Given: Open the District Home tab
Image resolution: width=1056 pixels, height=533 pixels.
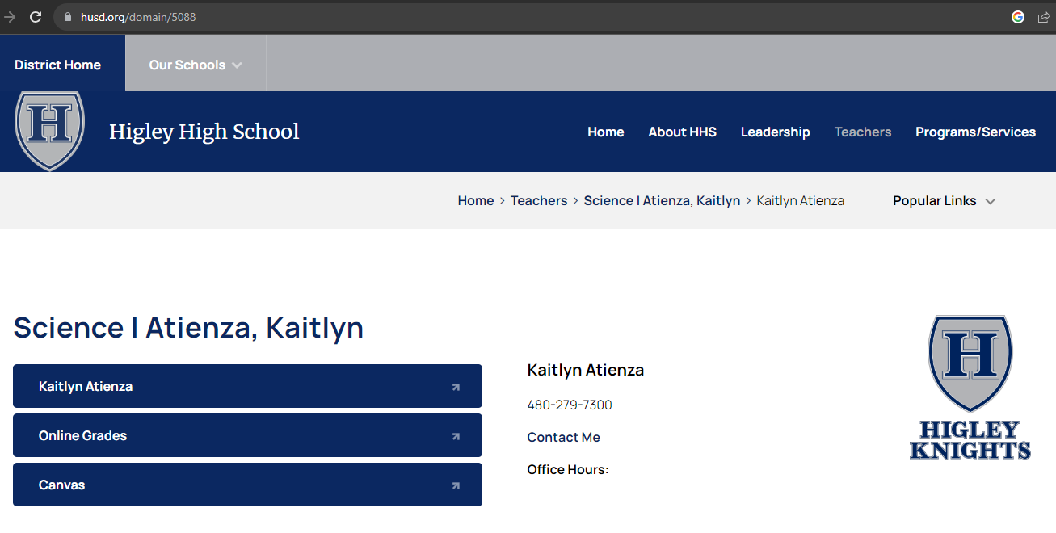Looking at the screenshot, I should tap(58, 65).
